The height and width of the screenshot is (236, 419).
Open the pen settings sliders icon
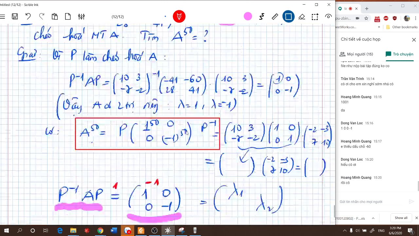click(x=81, y=16)
